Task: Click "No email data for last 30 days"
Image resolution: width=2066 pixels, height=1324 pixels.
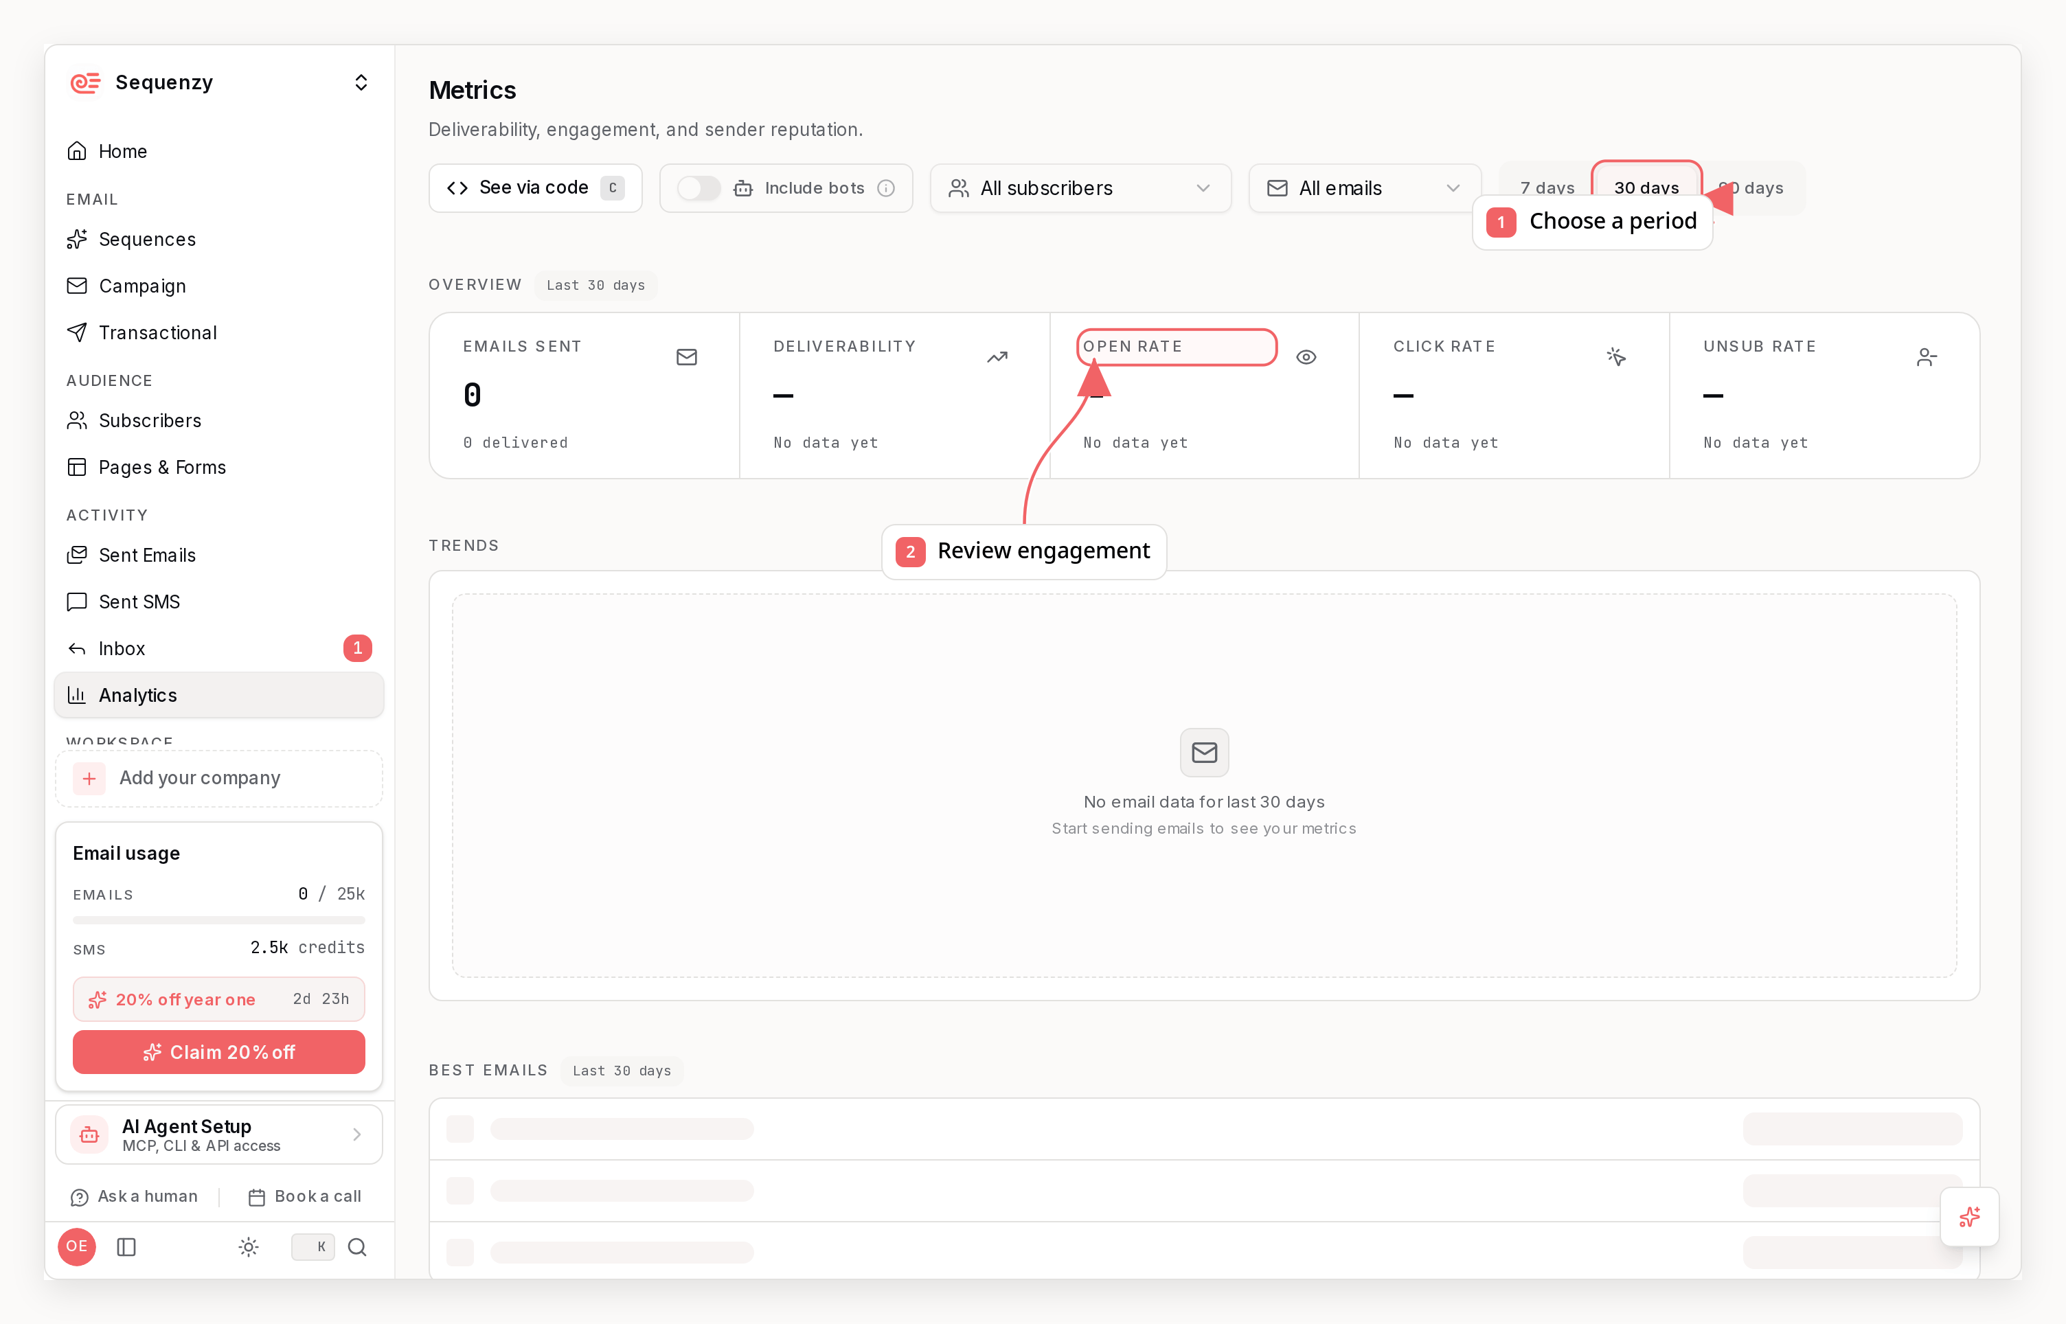Action: 1203,801
